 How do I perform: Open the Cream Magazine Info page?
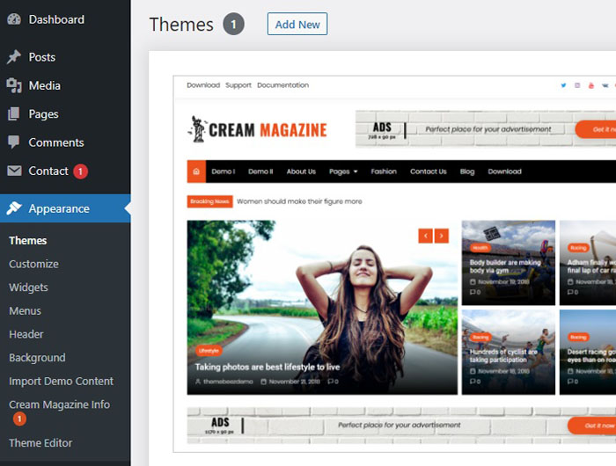click(59, 404)
